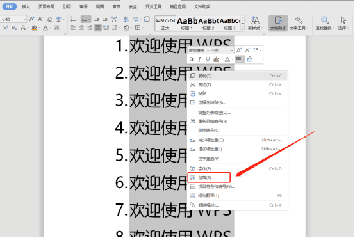The height and width of the screenshot is (238, 355).
Task: Open ribbon font size combo box
Action: pyautogui.click(x=13, y=19)
